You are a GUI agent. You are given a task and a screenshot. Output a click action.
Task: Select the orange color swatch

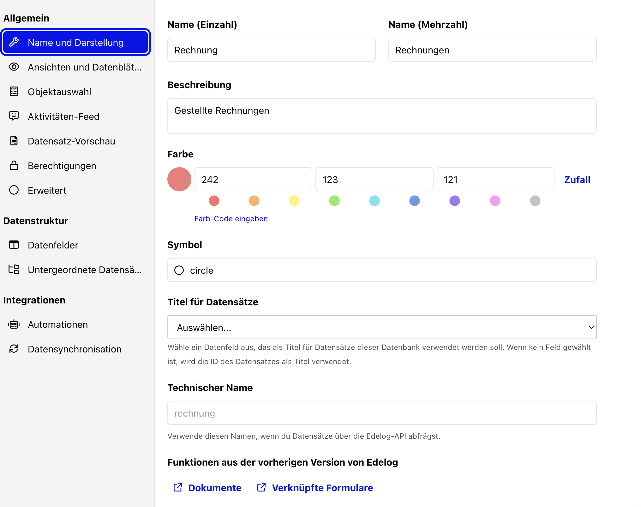click(254, 201)
